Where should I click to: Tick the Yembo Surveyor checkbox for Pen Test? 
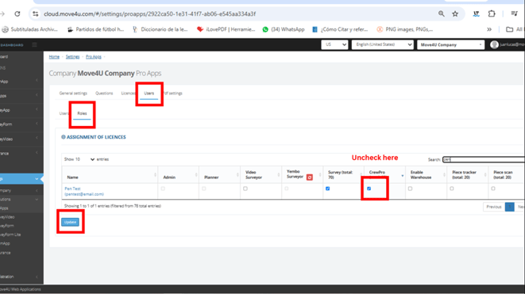287,189
